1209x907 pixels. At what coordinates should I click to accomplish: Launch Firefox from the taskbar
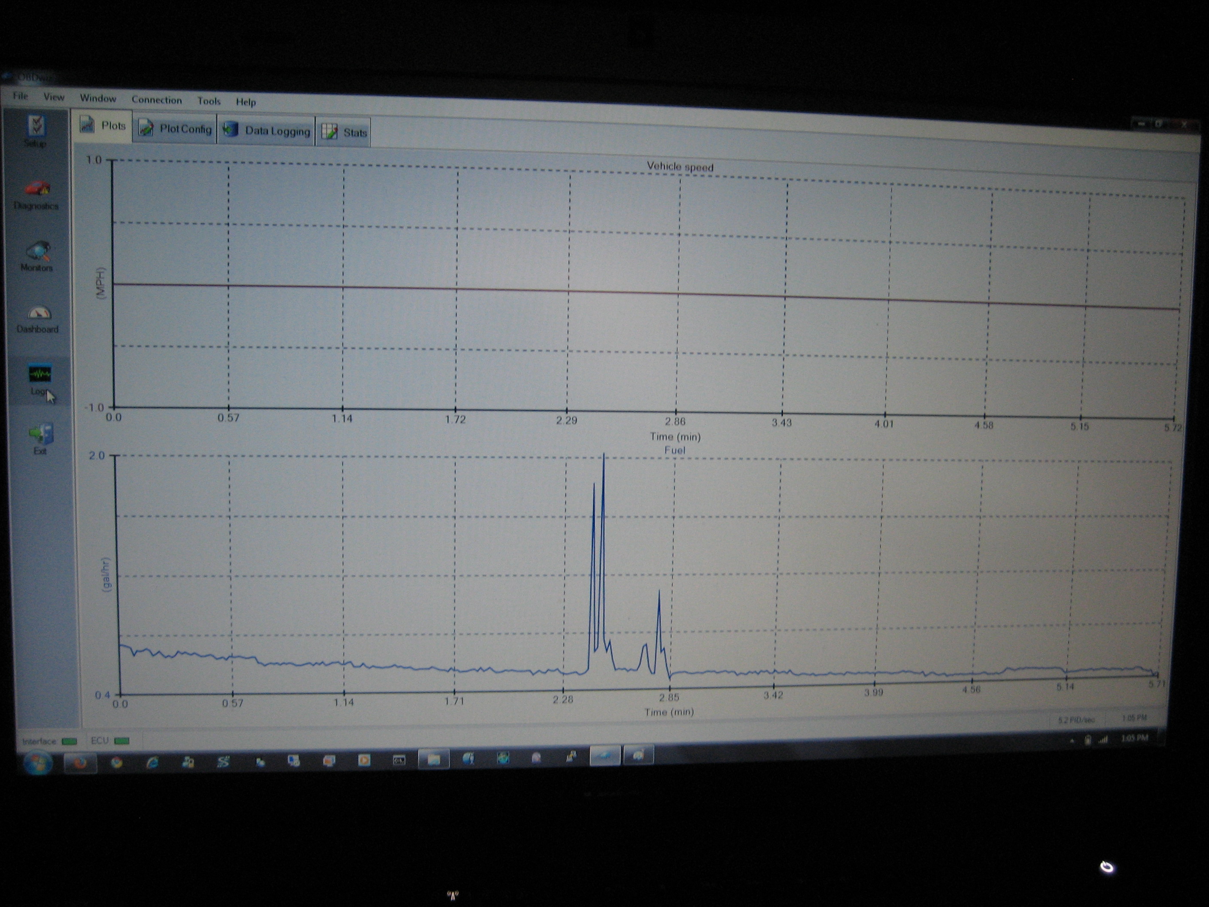pyautogui.click(x=80, y=762)
